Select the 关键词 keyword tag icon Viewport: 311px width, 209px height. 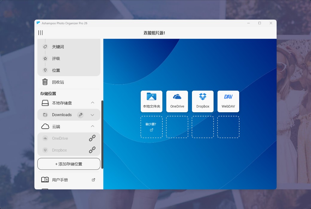(45, 47)
